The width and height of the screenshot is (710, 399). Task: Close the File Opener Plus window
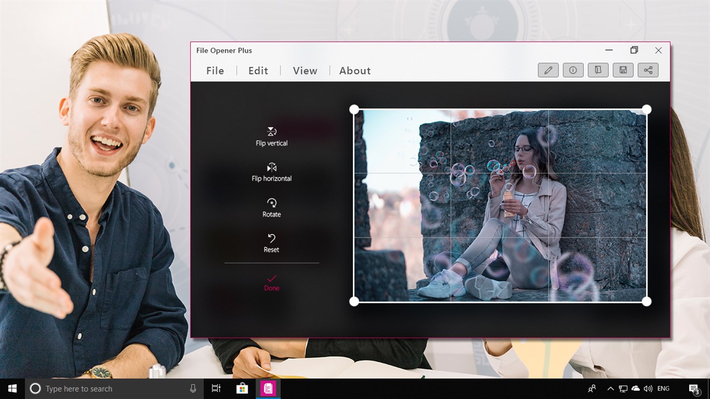click(x=658, y=50)
